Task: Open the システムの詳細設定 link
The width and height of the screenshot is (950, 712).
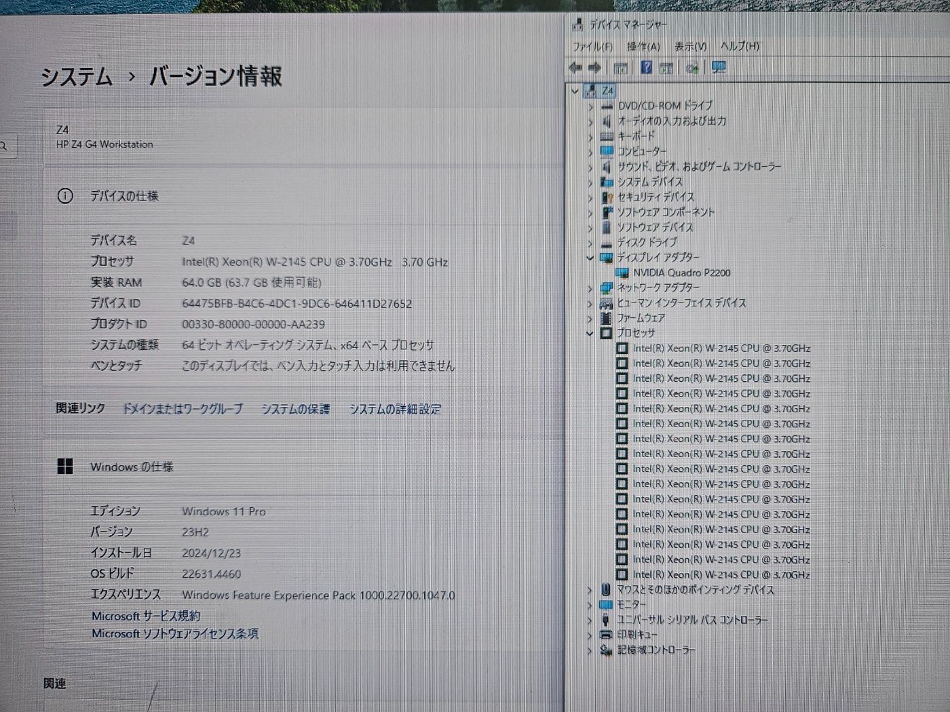Action: (x=395, y=409)
